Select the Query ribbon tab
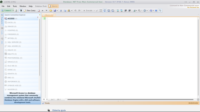Viewport: 200px width, 112px height. pos(53,6)
